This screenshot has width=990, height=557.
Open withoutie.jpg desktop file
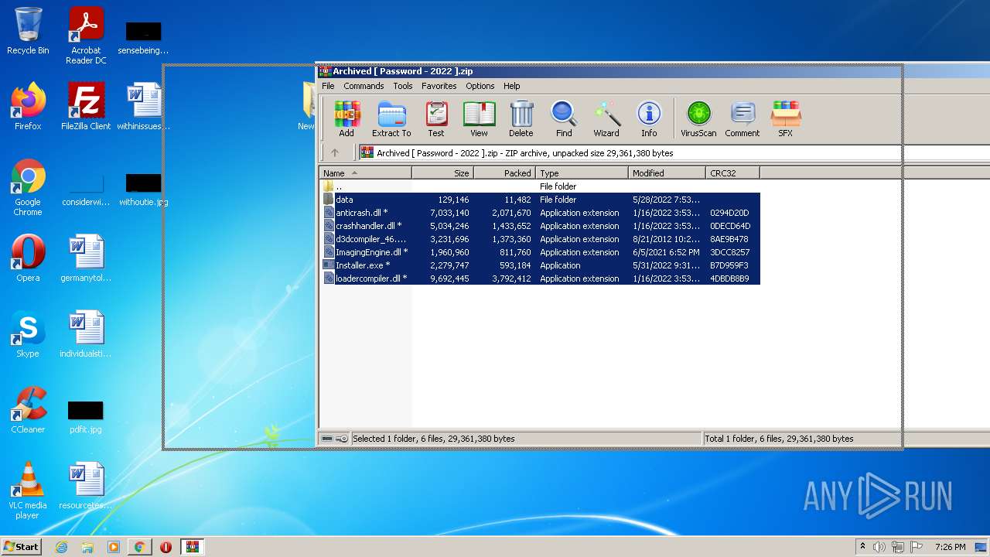(144, 190)
